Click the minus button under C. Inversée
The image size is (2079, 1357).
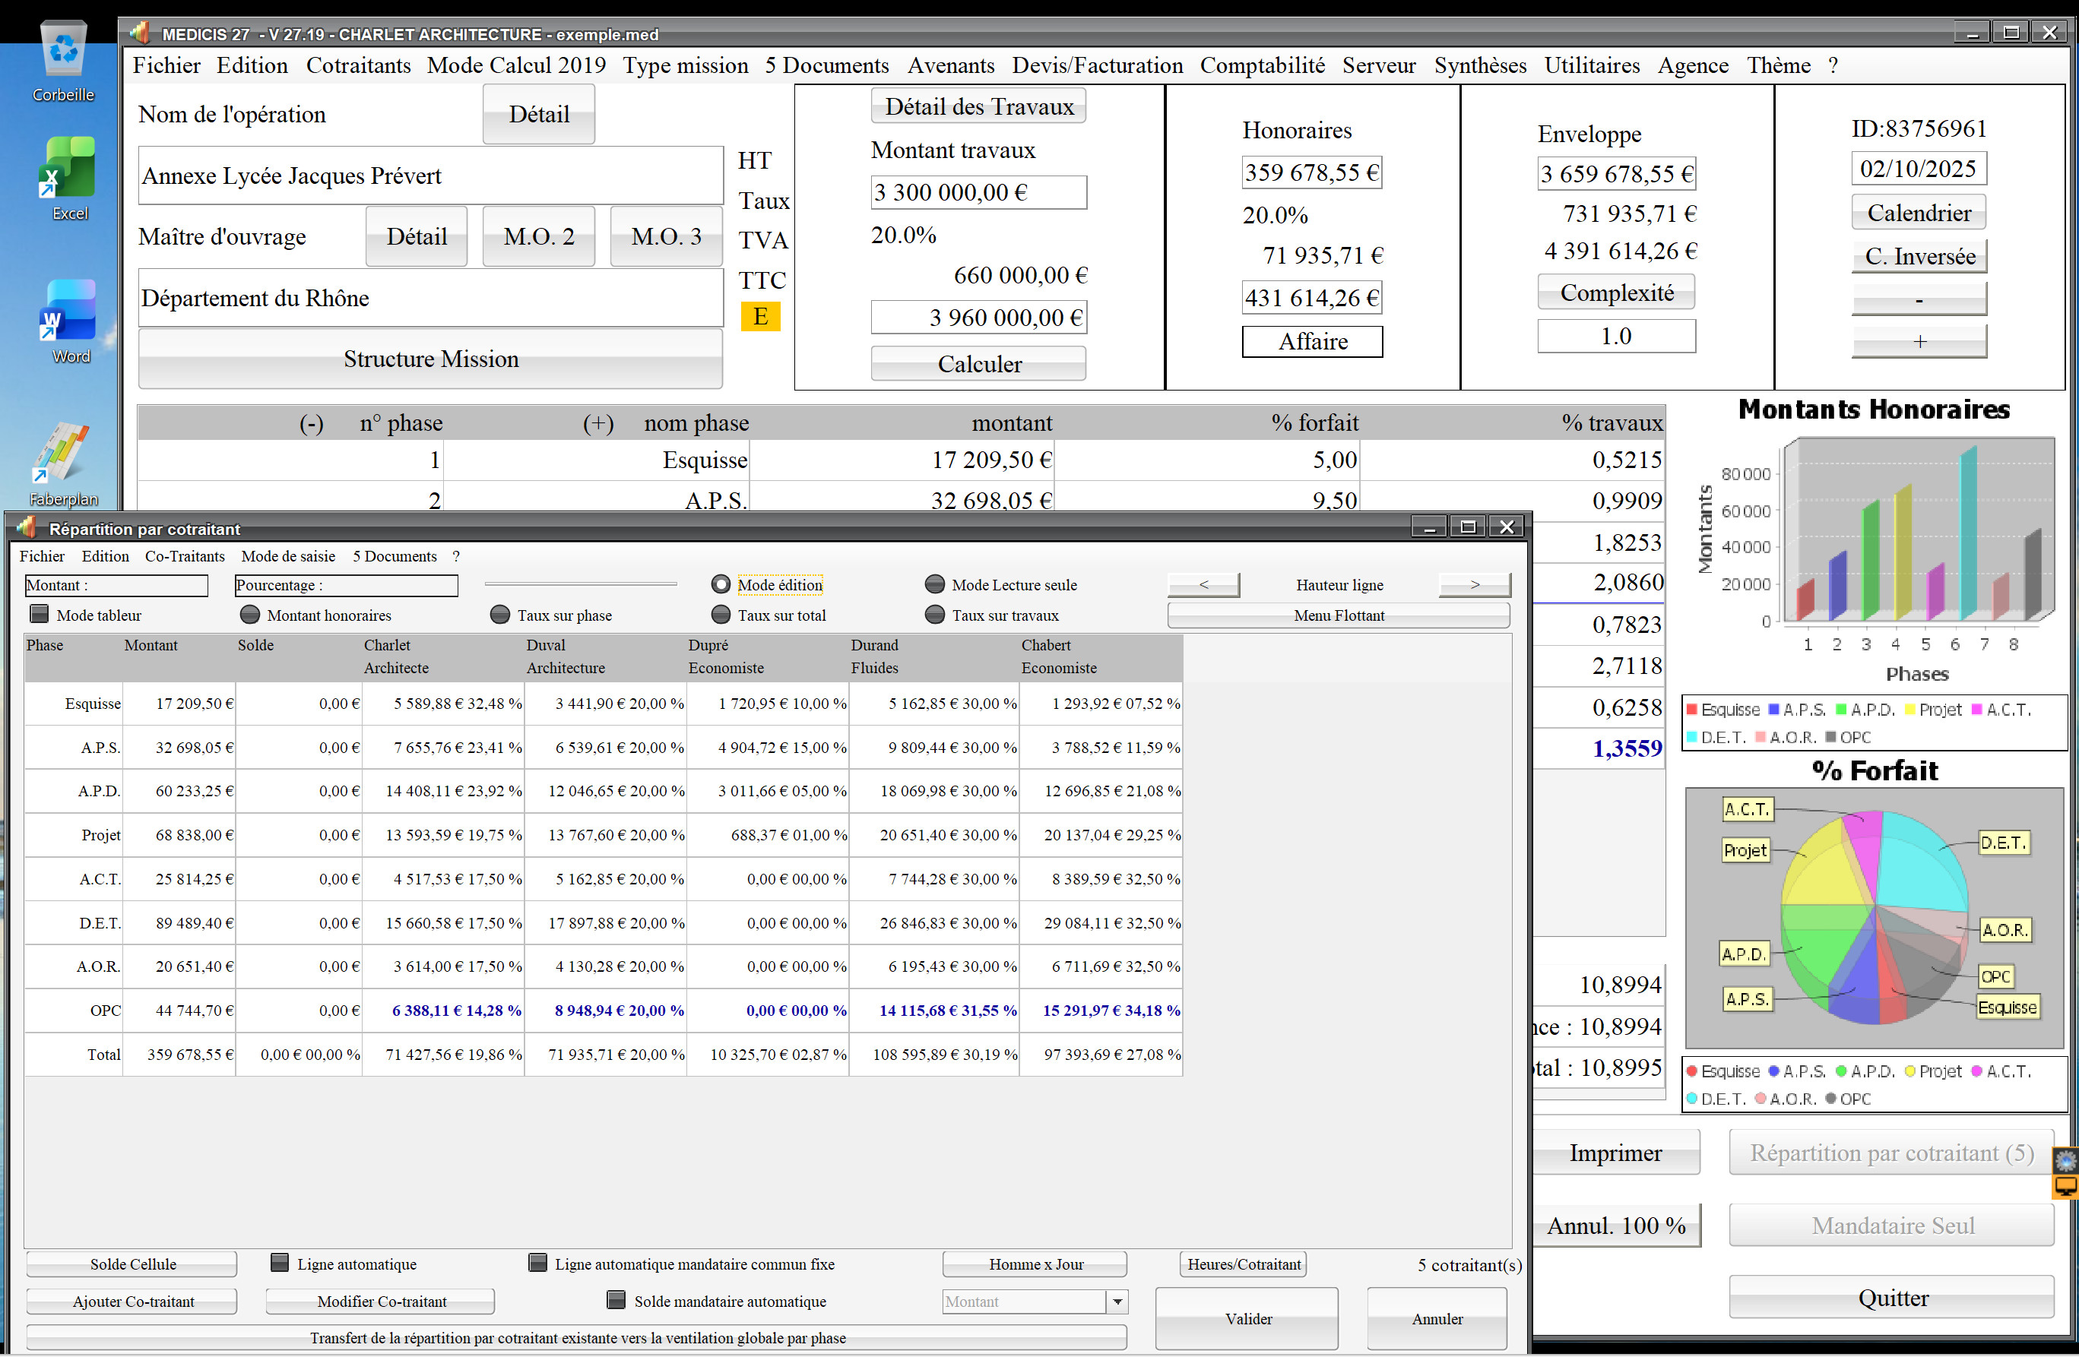tap(1919, 299)
